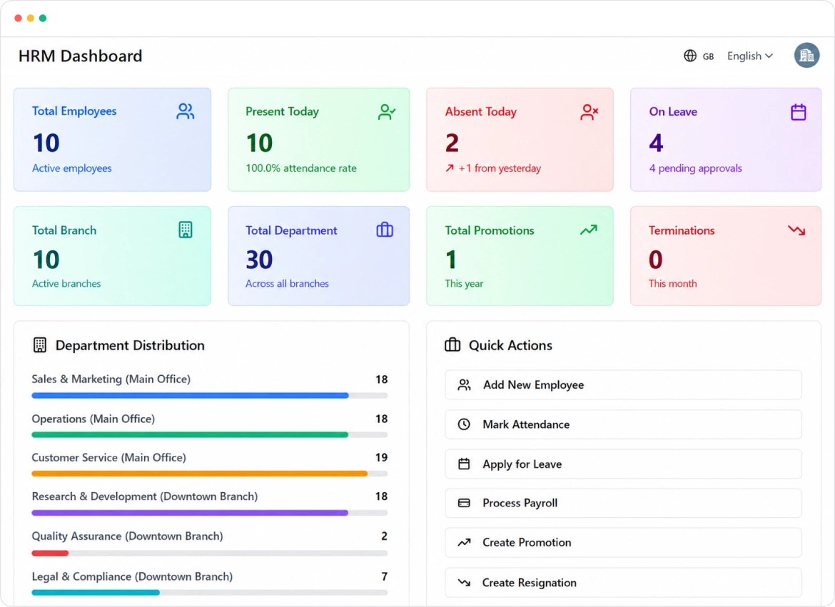The width and height of the screenshot is (835, 607).
Task: Click the Sales & Marketing blue progress bar
Action: coord(190,396)
